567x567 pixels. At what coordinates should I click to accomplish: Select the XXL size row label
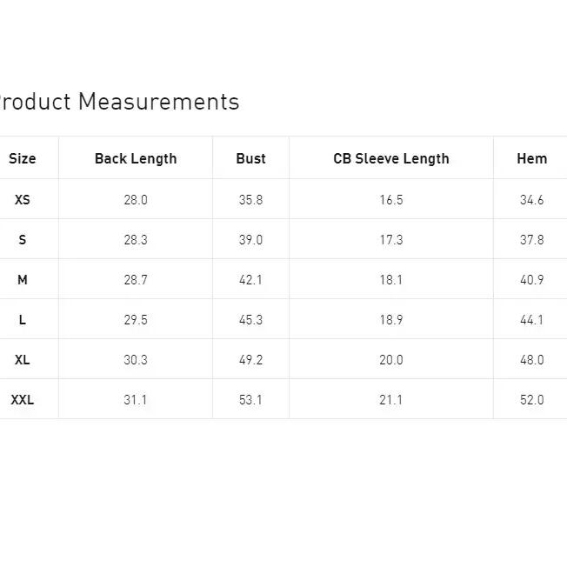click(x=23, y=400)
